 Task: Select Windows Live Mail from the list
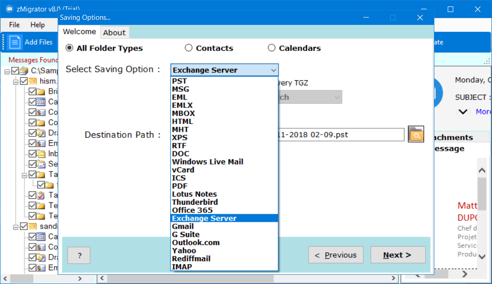click(225, 162)
